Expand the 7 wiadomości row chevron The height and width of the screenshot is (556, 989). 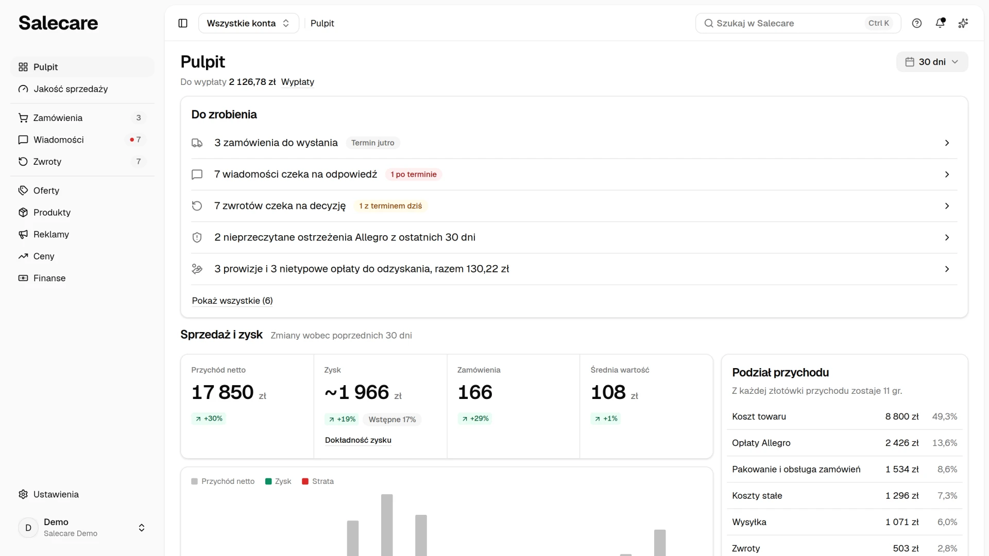click(x=947, y=175)
